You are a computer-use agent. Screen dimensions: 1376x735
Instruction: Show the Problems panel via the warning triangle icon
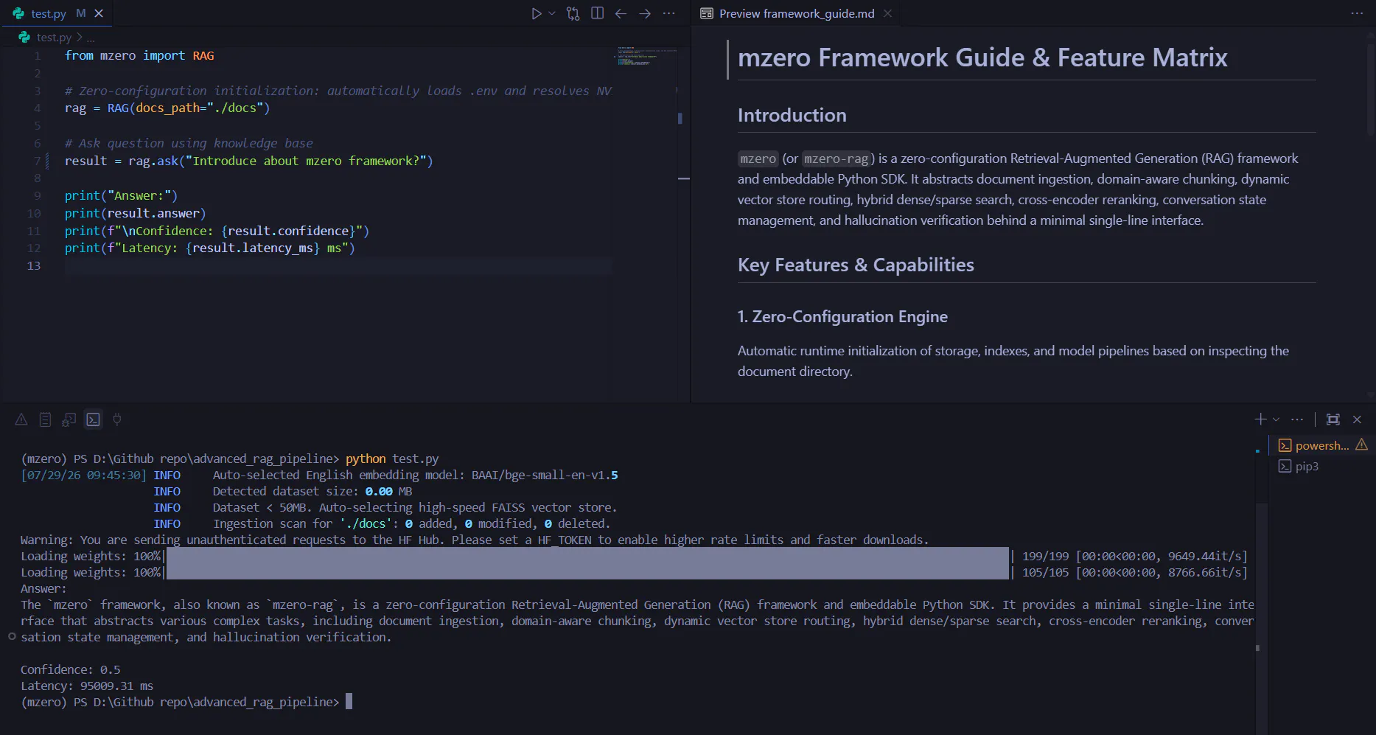(21, 419)
